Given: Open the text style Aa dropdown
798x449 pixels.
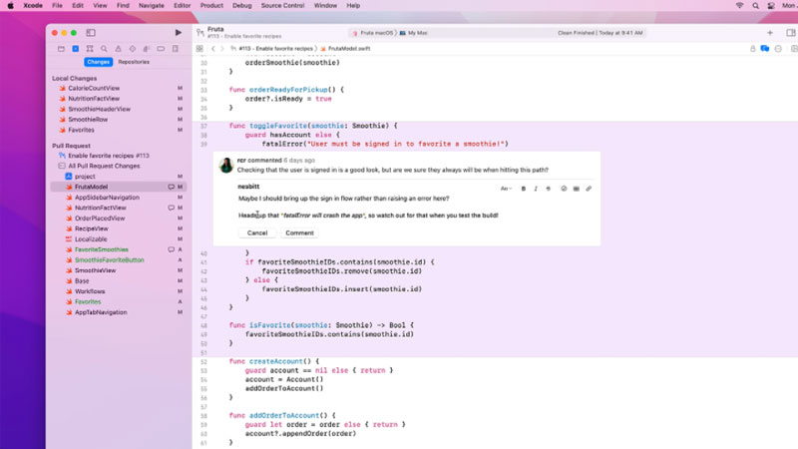Looking at the screenshot, I should tap(506, 189).
